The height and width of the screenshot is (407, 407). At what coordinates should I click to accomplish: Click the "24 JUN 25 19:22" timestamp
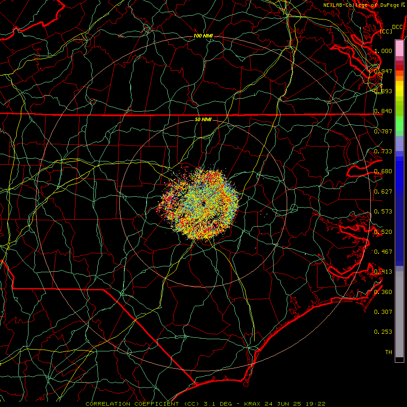(x=295, y=404)
